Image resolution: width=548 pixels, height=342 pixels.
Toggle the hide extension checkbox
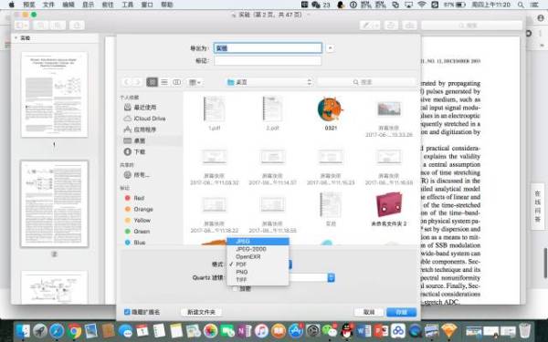pyautogui.click(x=127, y=312)
